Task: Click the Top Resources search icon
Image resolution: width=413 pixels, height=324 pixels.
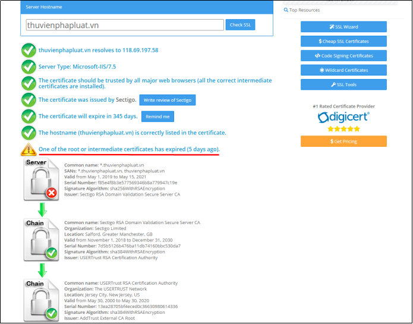Action: tap(286, 10)
